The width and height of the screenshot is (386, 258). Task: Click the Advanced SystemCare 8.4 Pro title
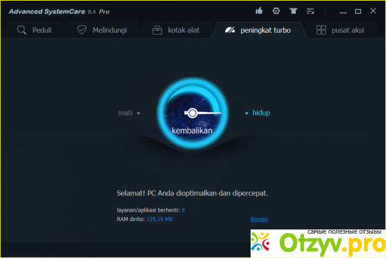coord(59,11)
